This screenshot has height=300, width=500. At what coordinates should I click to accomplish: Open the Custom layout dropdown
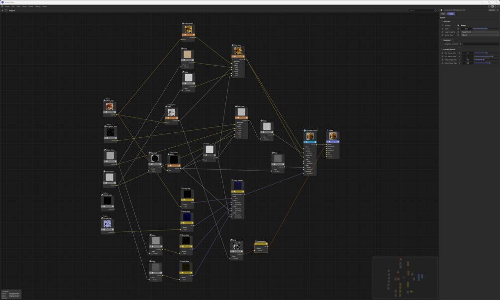pos(494,10)
